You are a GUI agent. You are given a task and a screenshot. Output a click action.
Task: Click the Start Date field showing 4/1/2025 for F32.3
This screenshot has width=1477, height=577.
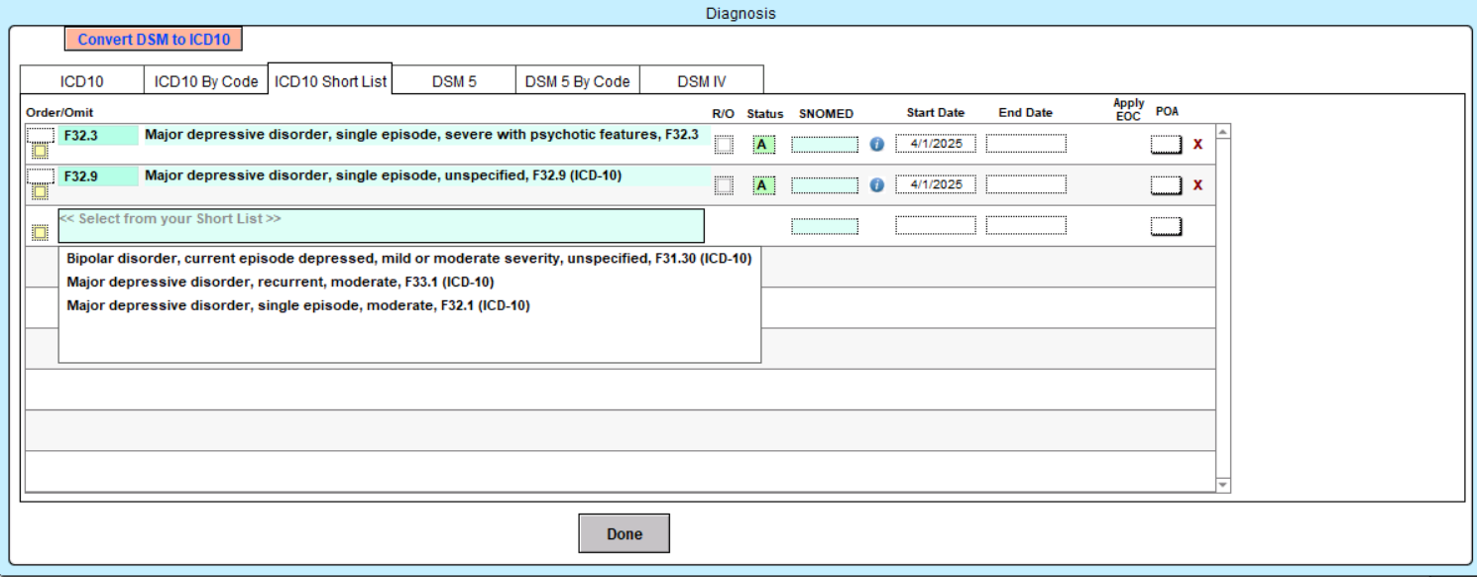click(x=935, y=144)
